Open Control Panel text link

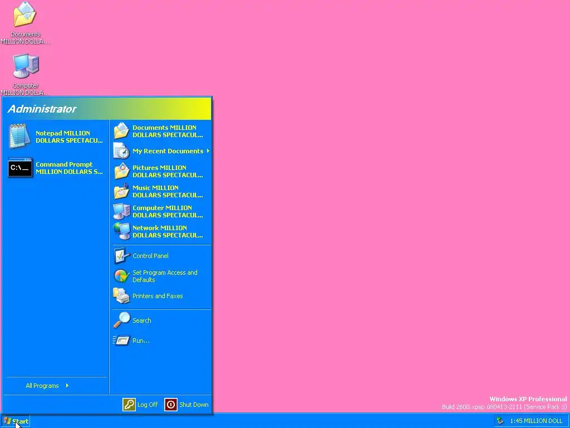point(150,256)
